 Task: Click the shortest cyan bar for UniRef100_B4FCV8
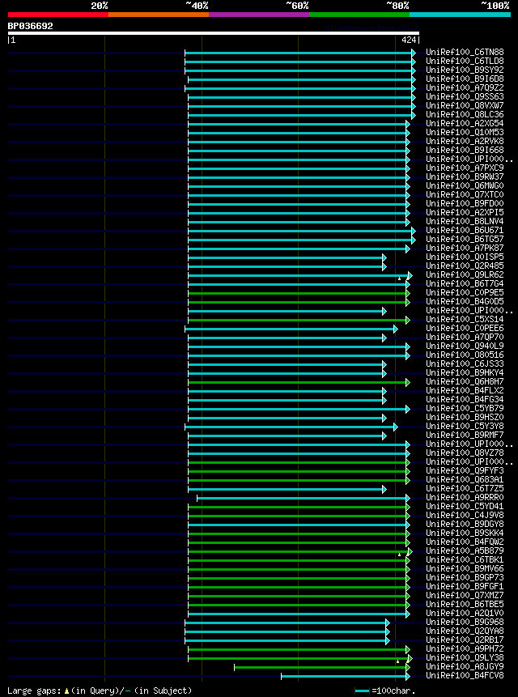346,676
